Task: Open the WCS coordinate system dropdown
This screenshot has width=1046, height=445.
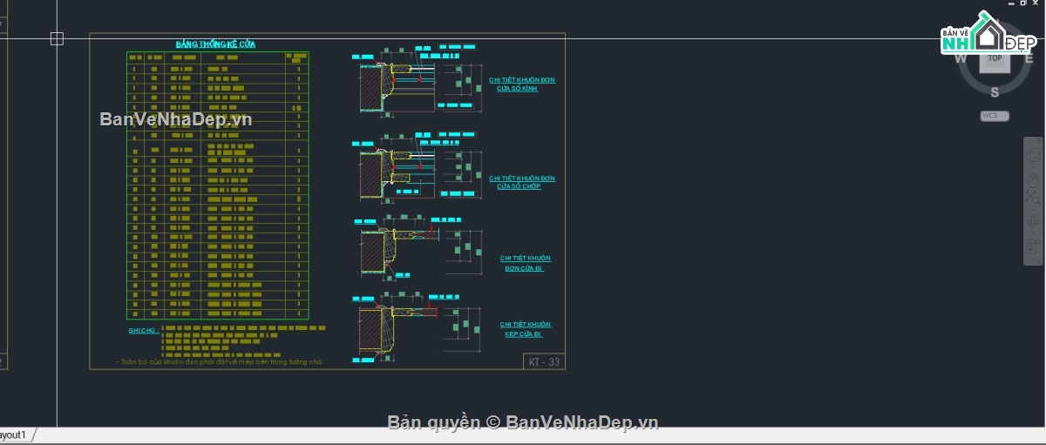Action: click(995, 116)
